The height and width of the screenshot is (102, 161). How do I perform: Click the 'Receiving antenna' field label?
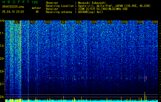(59, 12)
